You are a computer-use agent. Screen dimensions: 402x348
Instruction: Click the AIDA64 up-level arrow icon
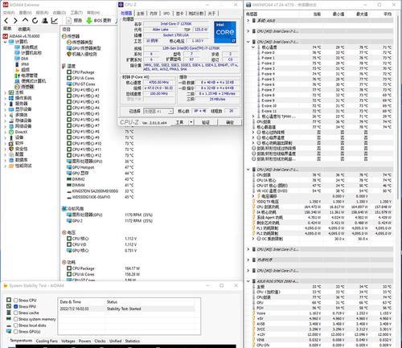coord(25,20)
